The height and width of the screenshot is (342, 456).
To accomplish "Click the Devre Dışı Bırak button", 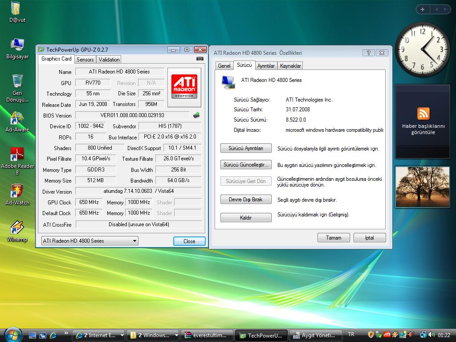I will click(x=246, y=199).
